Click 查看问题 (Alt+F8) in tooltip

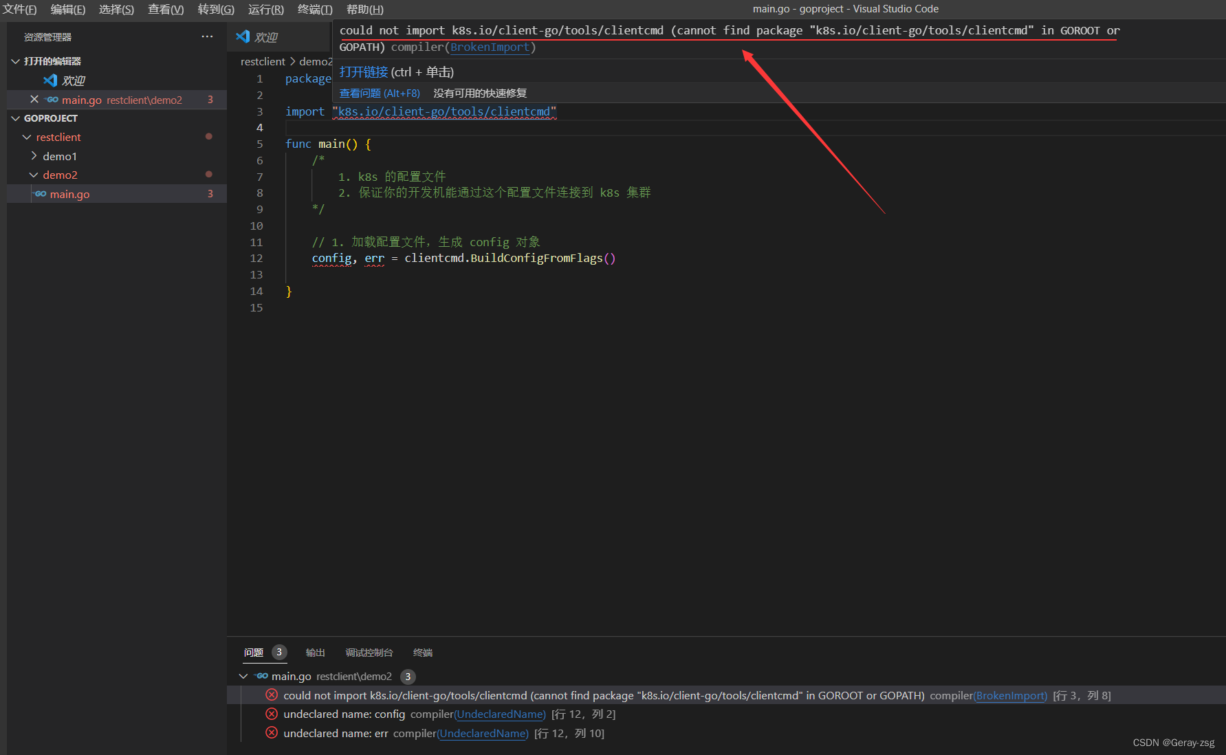click(380, 94)
